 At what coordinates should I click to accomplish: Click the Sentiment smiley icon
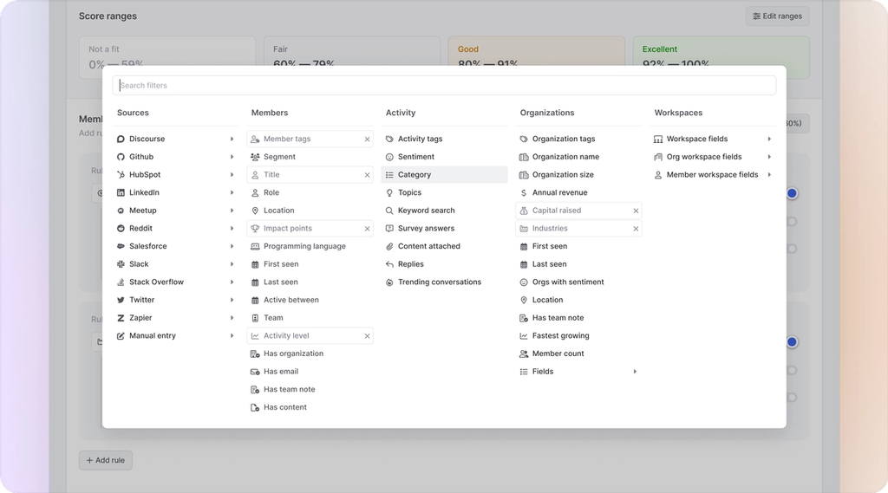(389, 157)
